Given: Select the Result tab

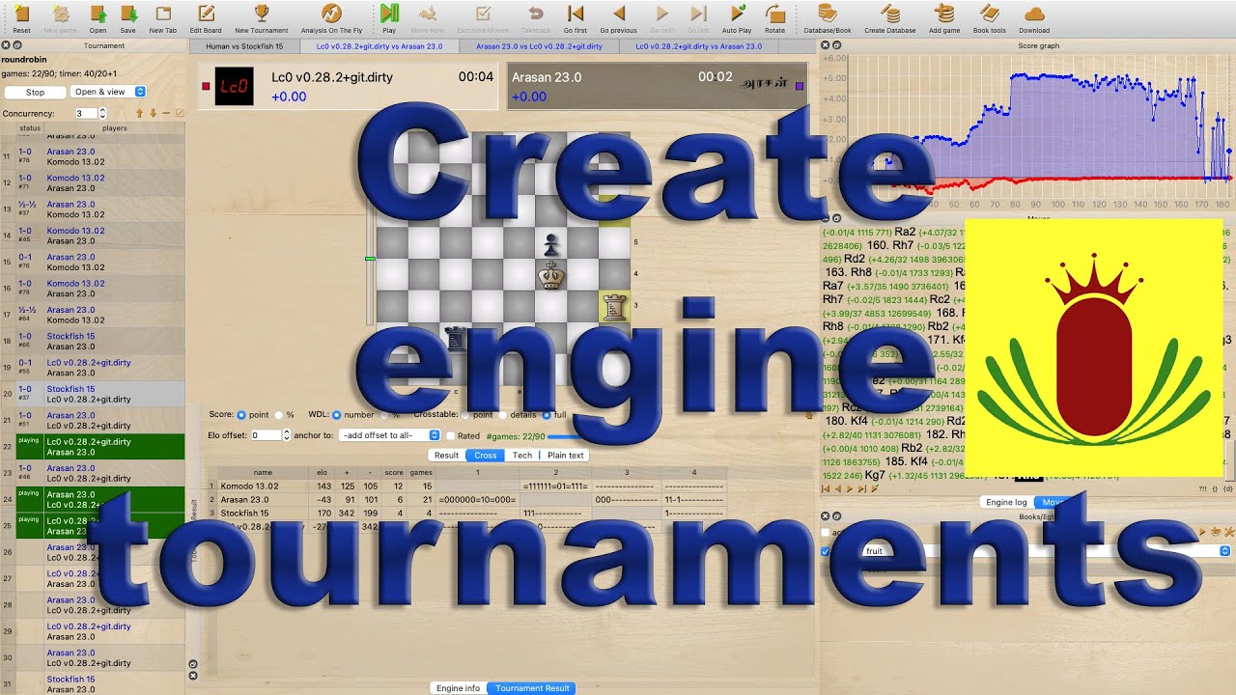Looking at the screenshot, I should (446, 455).
